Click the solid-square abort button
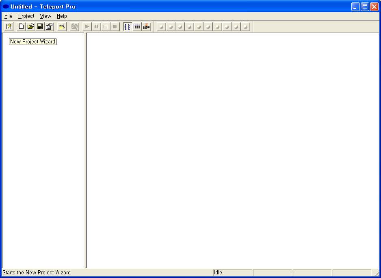 (115, 27)
